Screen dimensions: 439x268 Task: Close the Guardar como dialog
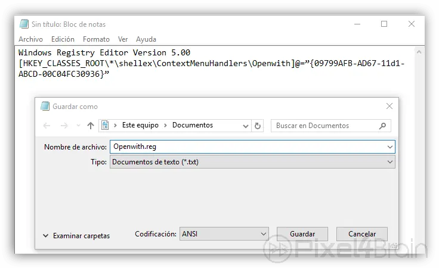click(x=389, y=106)
